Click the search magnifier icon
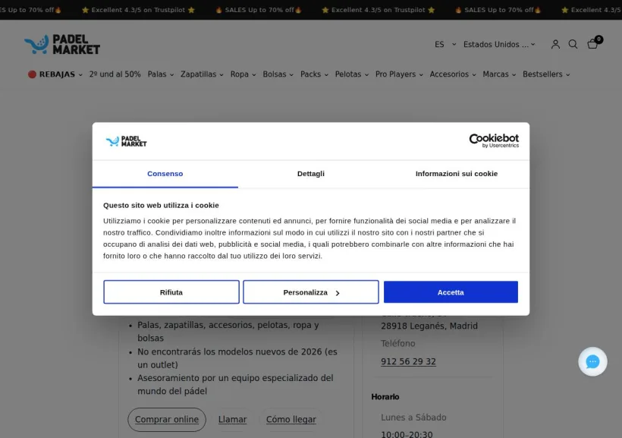This screenshot has height=438, width=622. 573,44
